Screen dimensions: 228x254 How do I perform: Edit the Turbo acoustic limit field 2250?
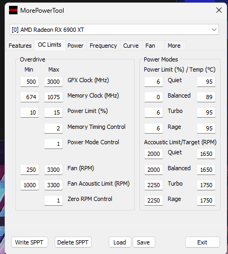click(x=154, y=185)
